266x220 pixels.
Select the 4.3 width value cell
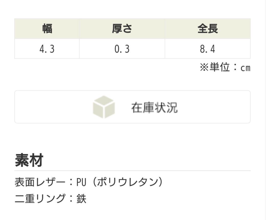point(47,49)
